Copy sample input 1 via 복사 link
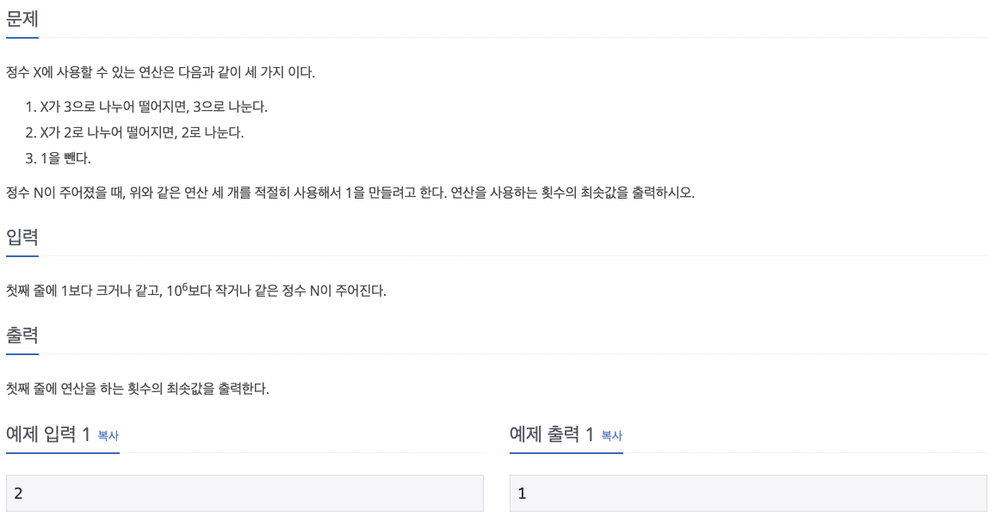 coord(108,435)
